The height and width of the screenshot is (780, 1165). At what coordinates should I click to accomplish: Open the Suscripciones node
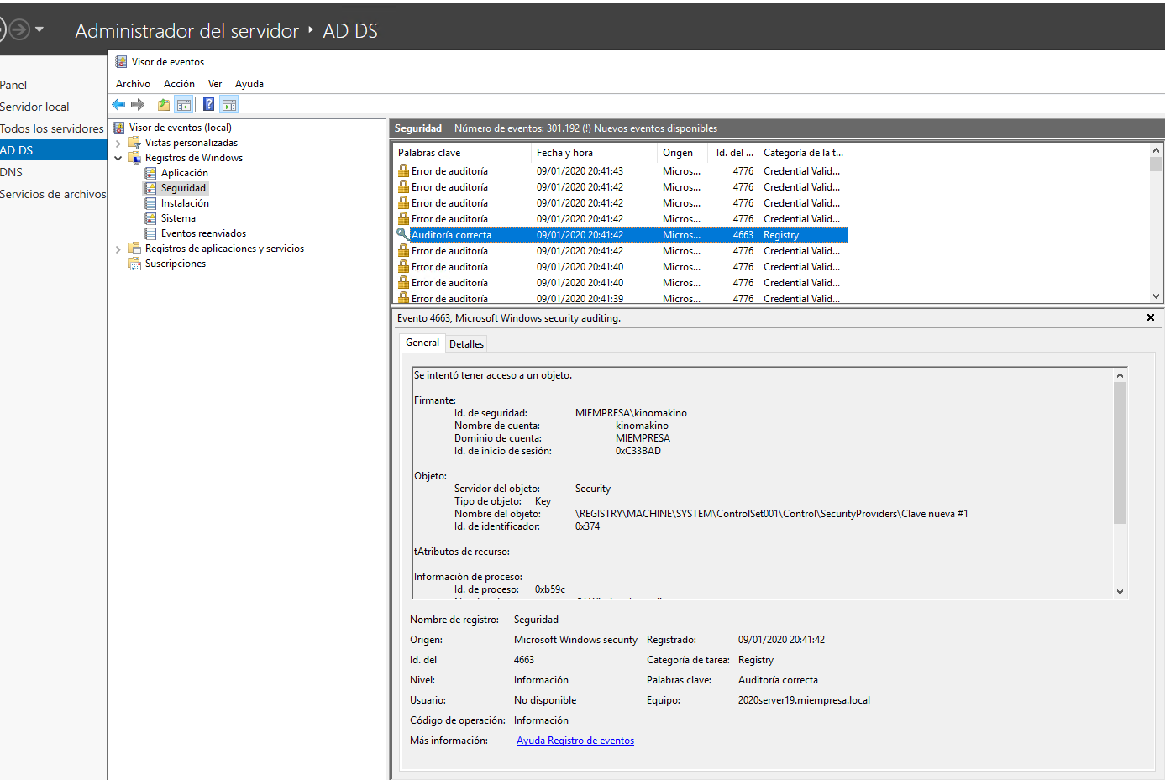[x=175, y=264]
